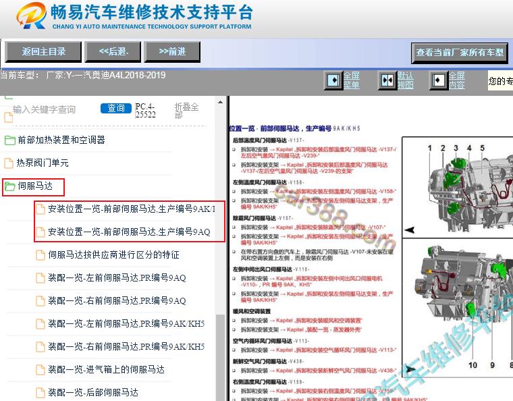The image size is (513, 401).
Task: Open 装配一览-左前伺服马达,PR编号9AK/KH5
Action: click(126, 323)
